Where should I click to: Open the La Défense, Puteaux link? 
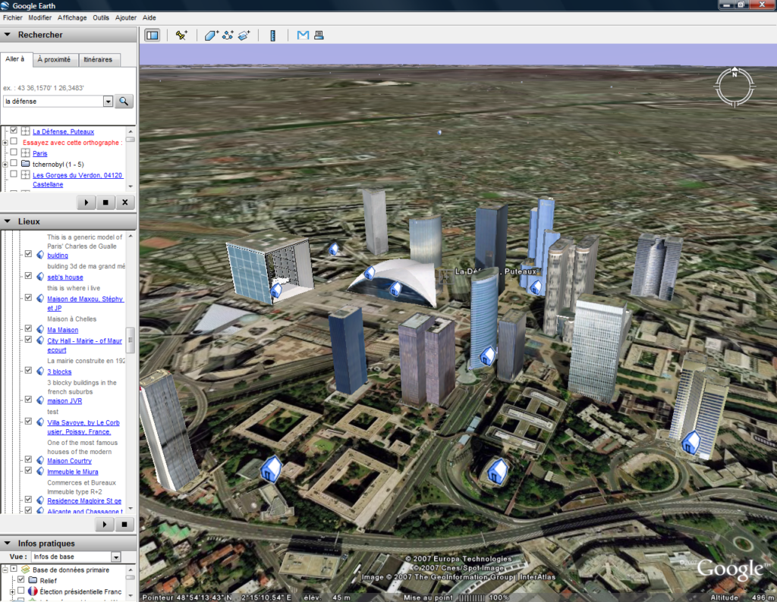[64, 132]
